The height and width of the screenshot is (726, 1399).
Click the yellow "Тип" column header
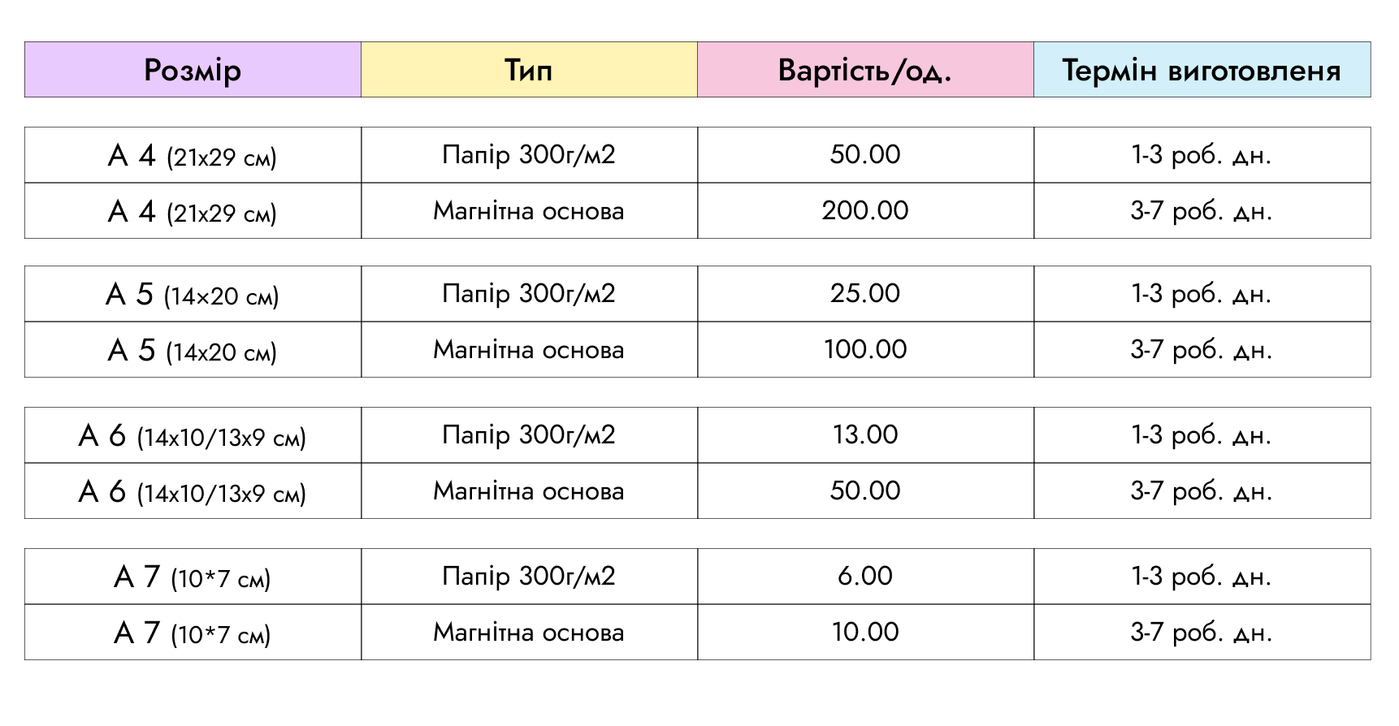coord(529,71)
